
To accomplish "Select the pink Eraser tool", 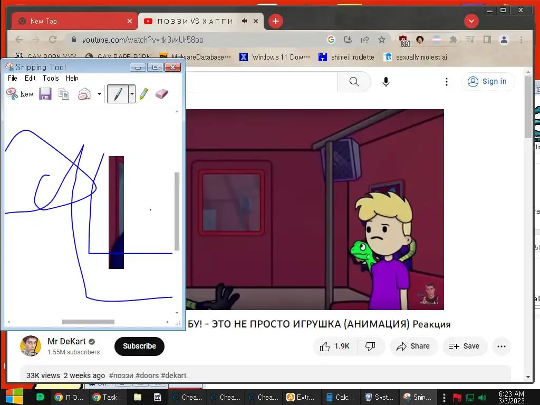I will click(161, 94).
